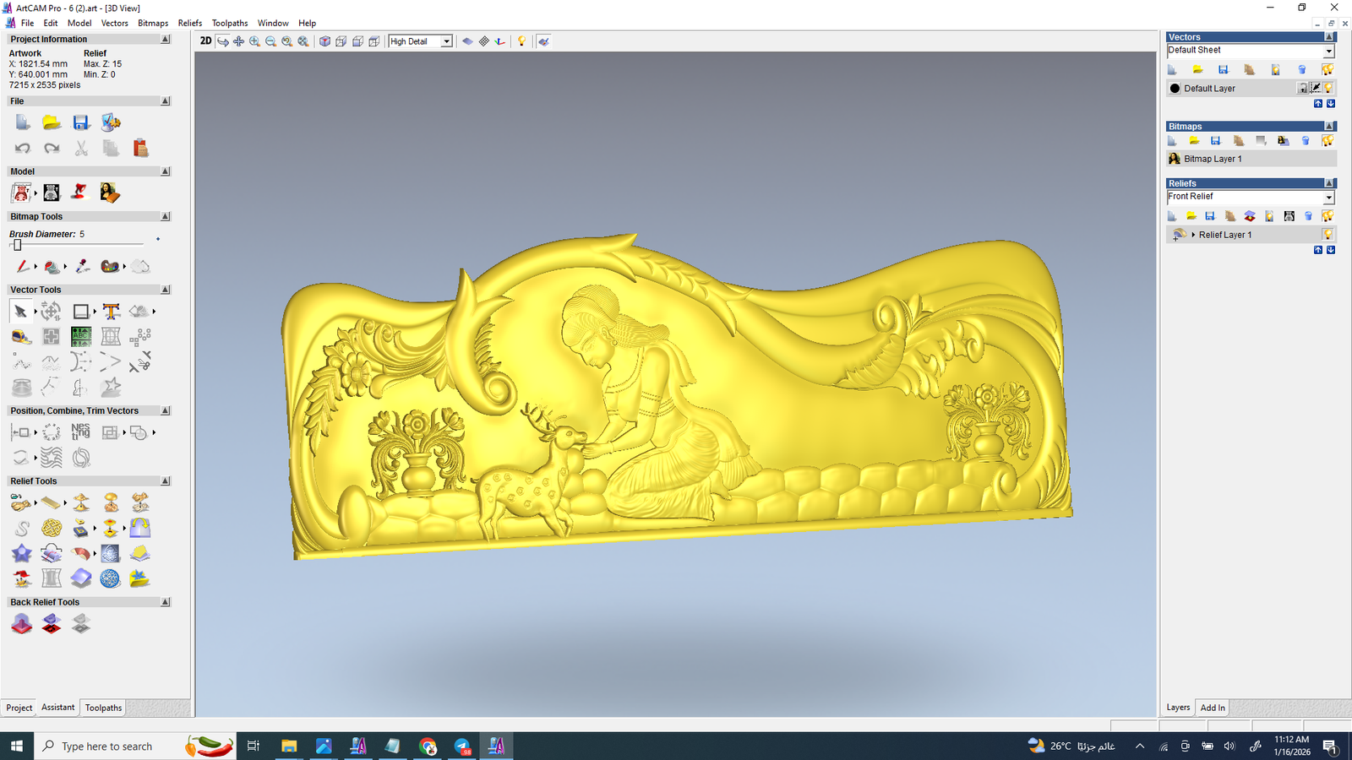Open the Toolpaths menu

229,23
